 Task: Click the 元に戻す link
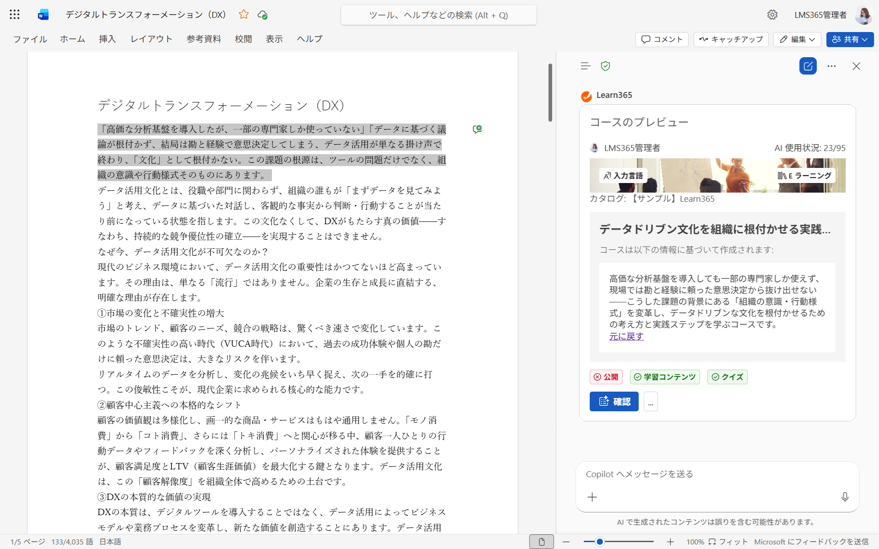coord(626,337)
